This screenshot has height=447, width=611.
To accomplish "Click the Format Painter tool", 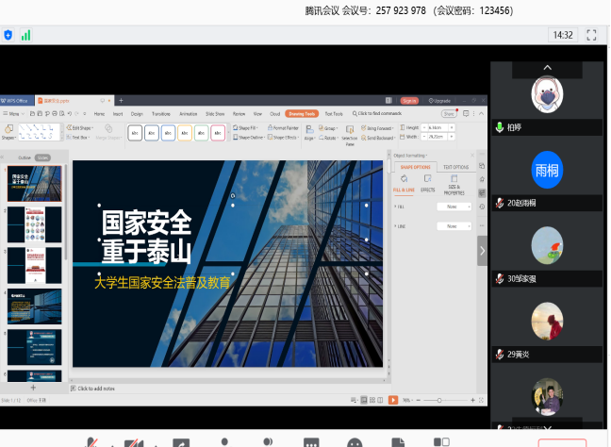I will [284, 127].
